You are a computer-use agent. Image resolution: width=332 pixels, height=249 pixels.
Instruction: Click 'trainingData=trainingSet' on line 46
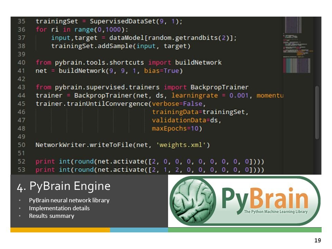(x=199, y=112)
